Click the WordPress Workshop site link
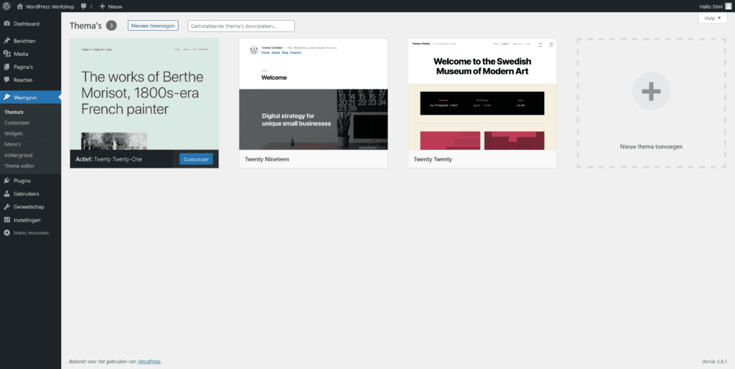Viewport: 735px width, 369px height. 50,6
